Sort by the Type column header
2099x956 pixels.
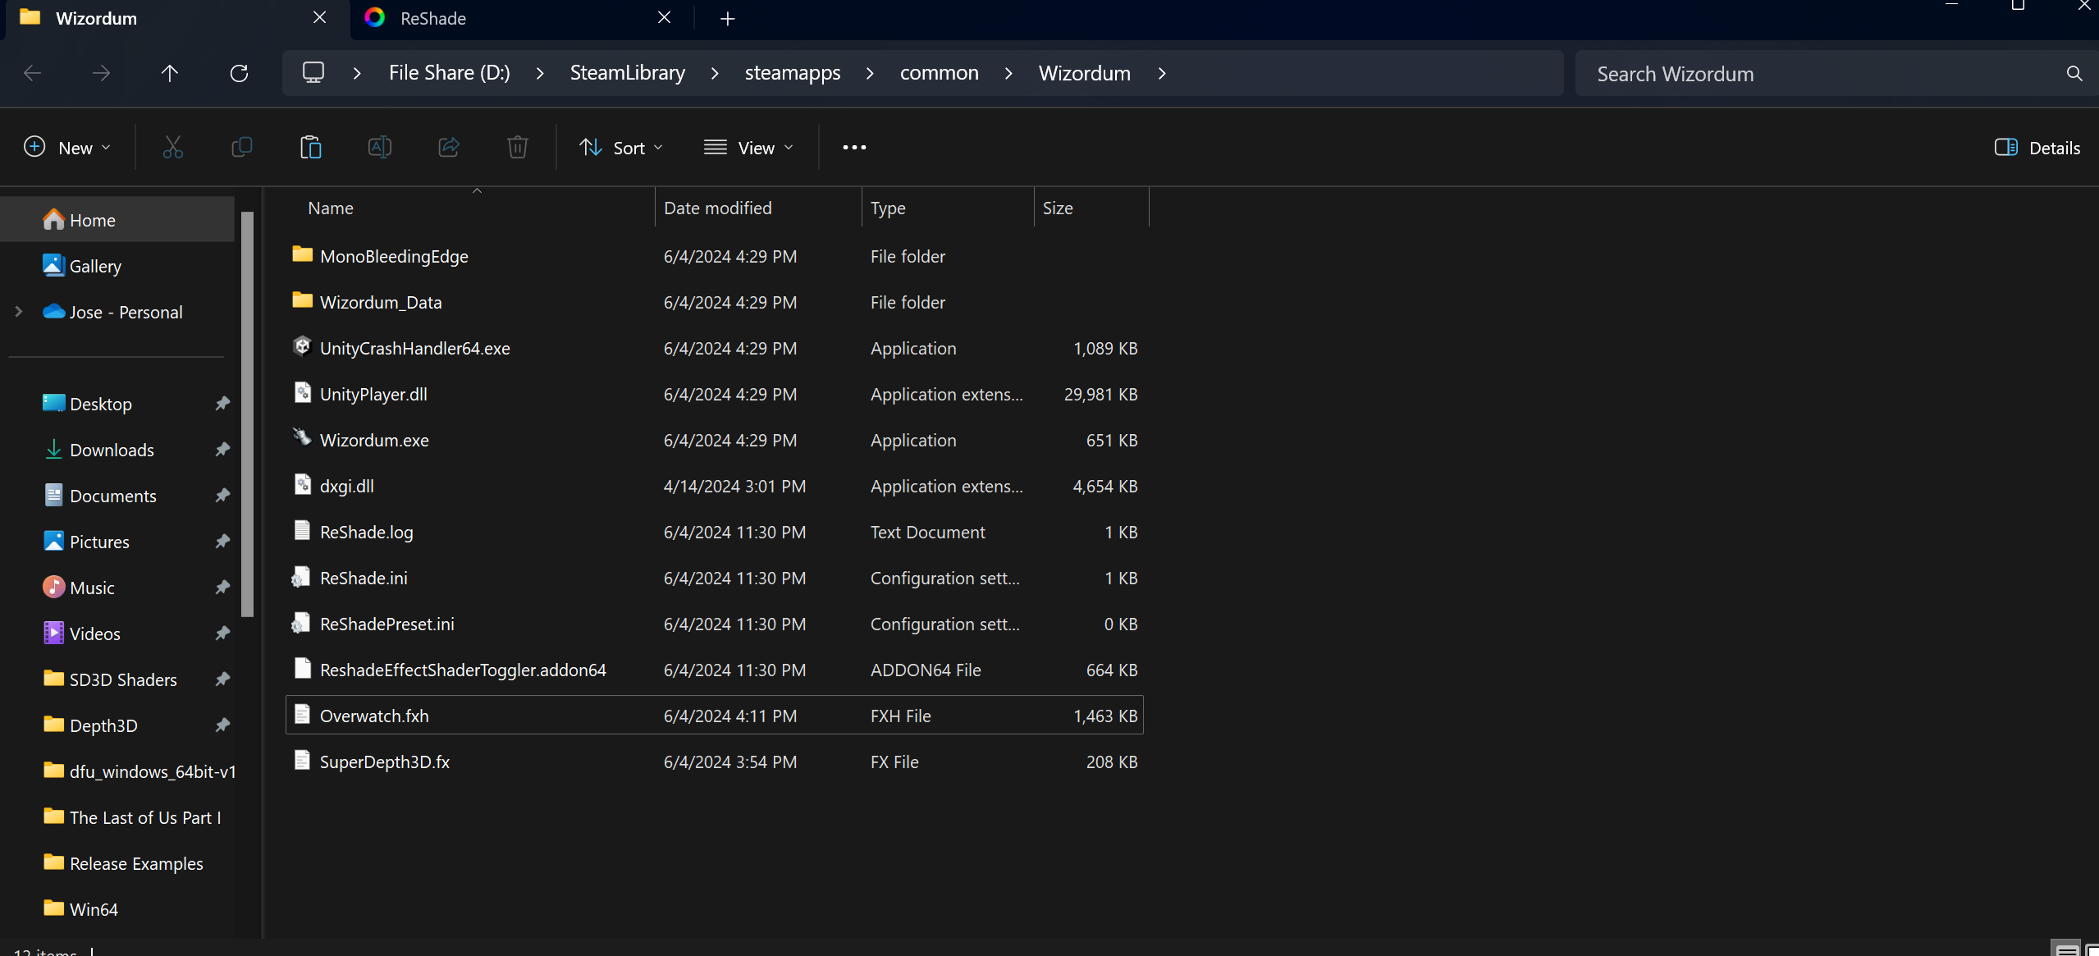948,208
